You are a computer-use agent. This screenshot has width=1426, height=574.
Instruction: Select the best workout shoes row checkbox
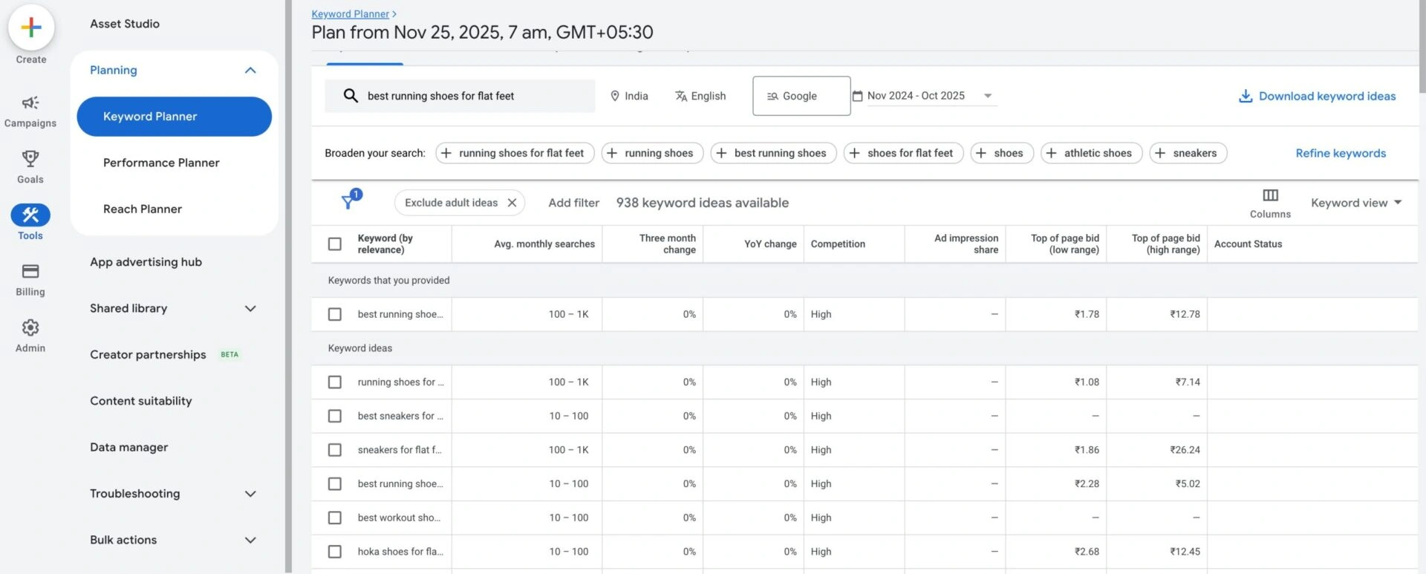(x=335, y=518)
